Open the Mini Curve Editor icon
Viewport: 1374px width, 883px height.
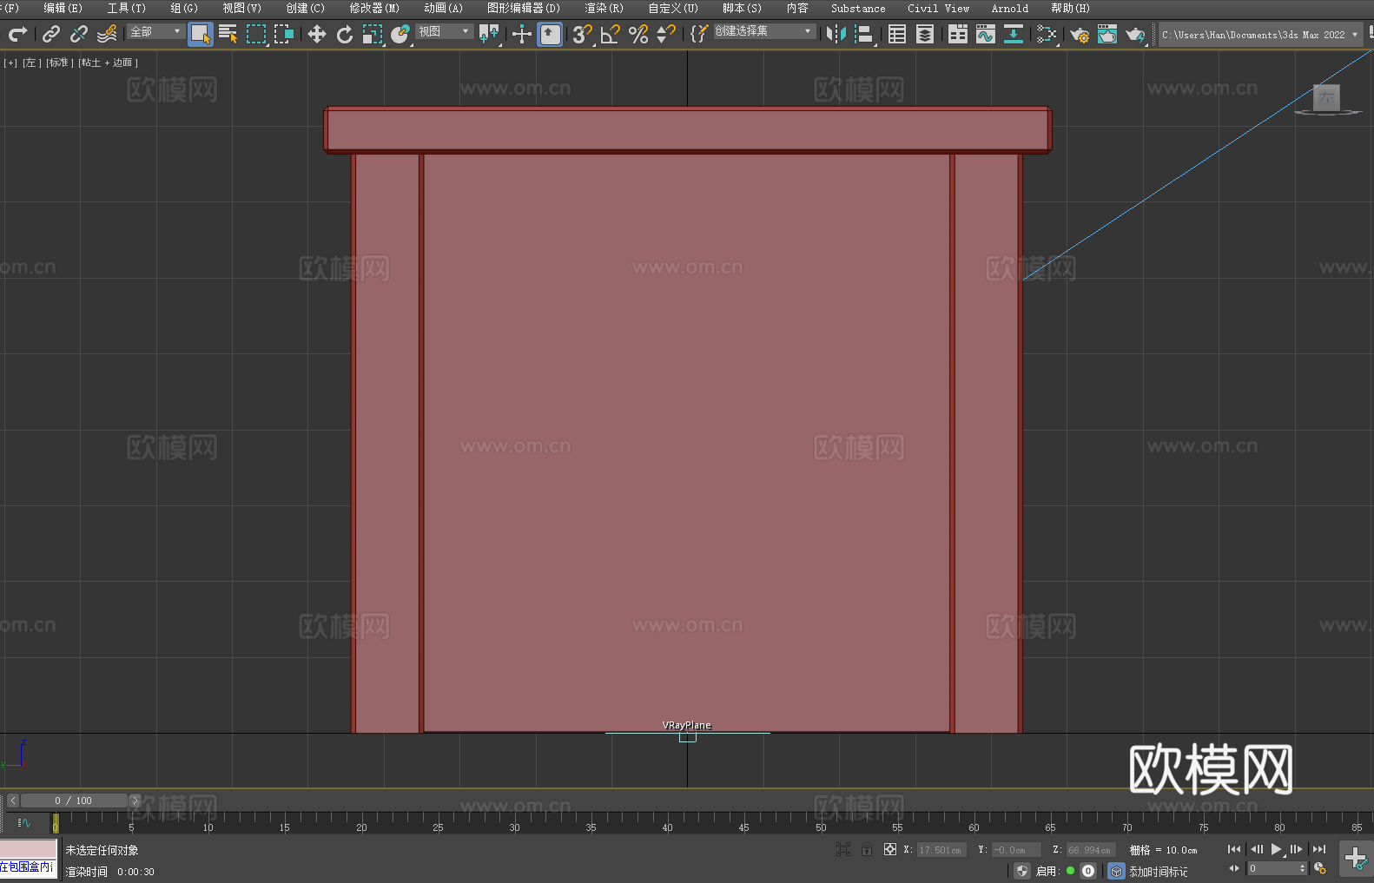point(23,822)
